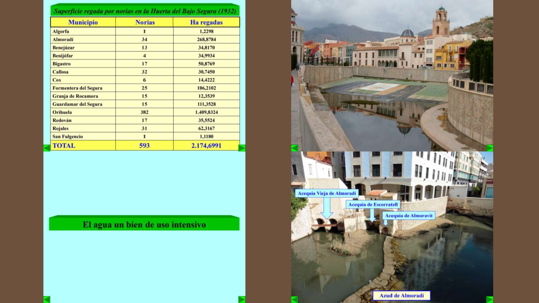Click Orihuela's norias count '382'
Screen dimensions: 539x303
(144, 112)
